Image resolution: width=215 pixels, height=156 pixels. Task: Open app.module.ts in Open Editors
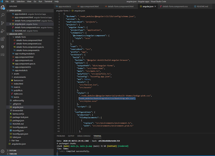pos(30,14)
